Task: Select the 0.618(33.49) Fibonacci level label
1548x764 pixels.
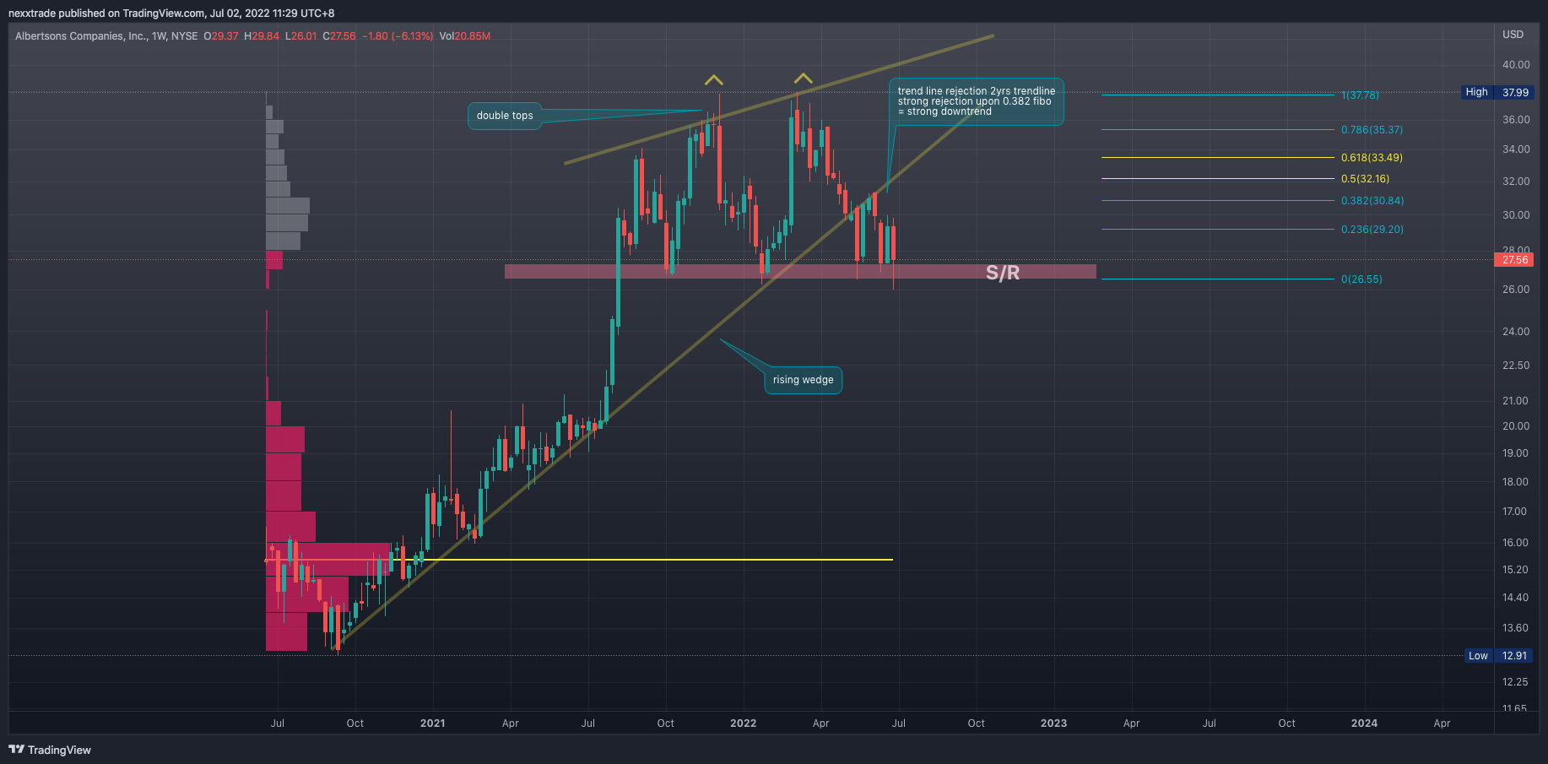Action: [x=1372, y=158]
